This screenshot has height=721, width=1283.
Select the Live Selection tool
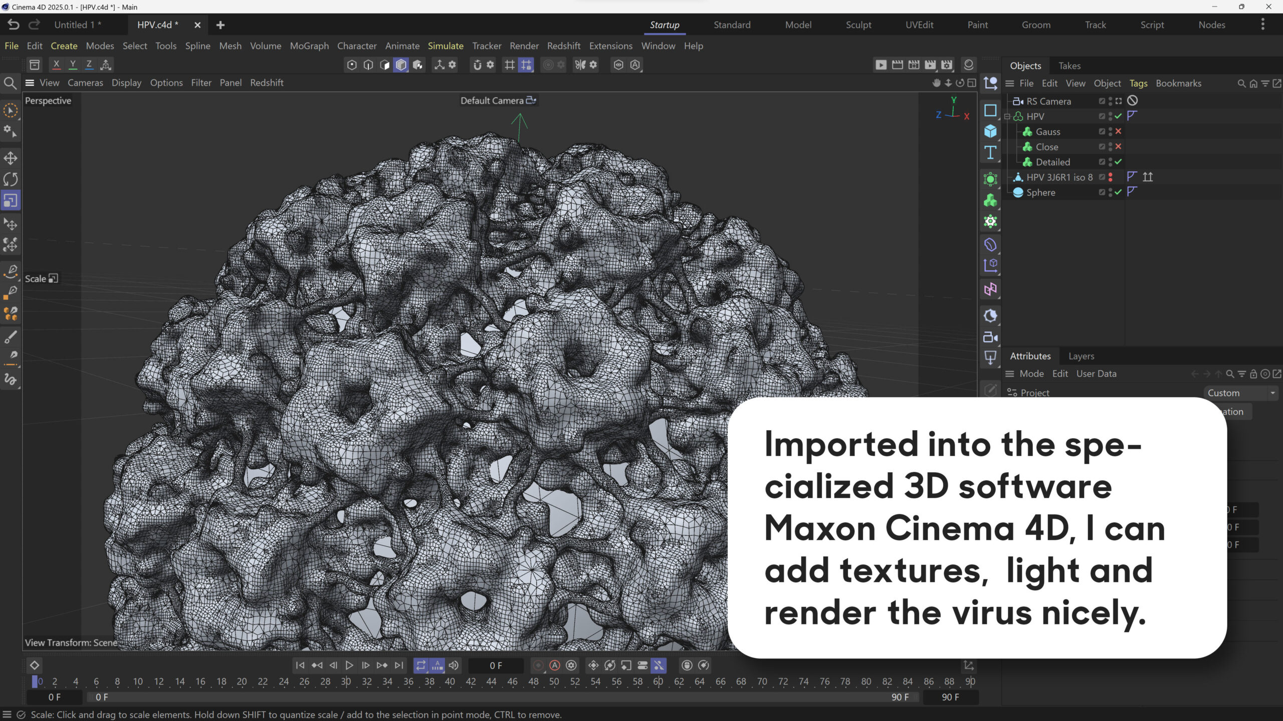(x=11, y=111)
